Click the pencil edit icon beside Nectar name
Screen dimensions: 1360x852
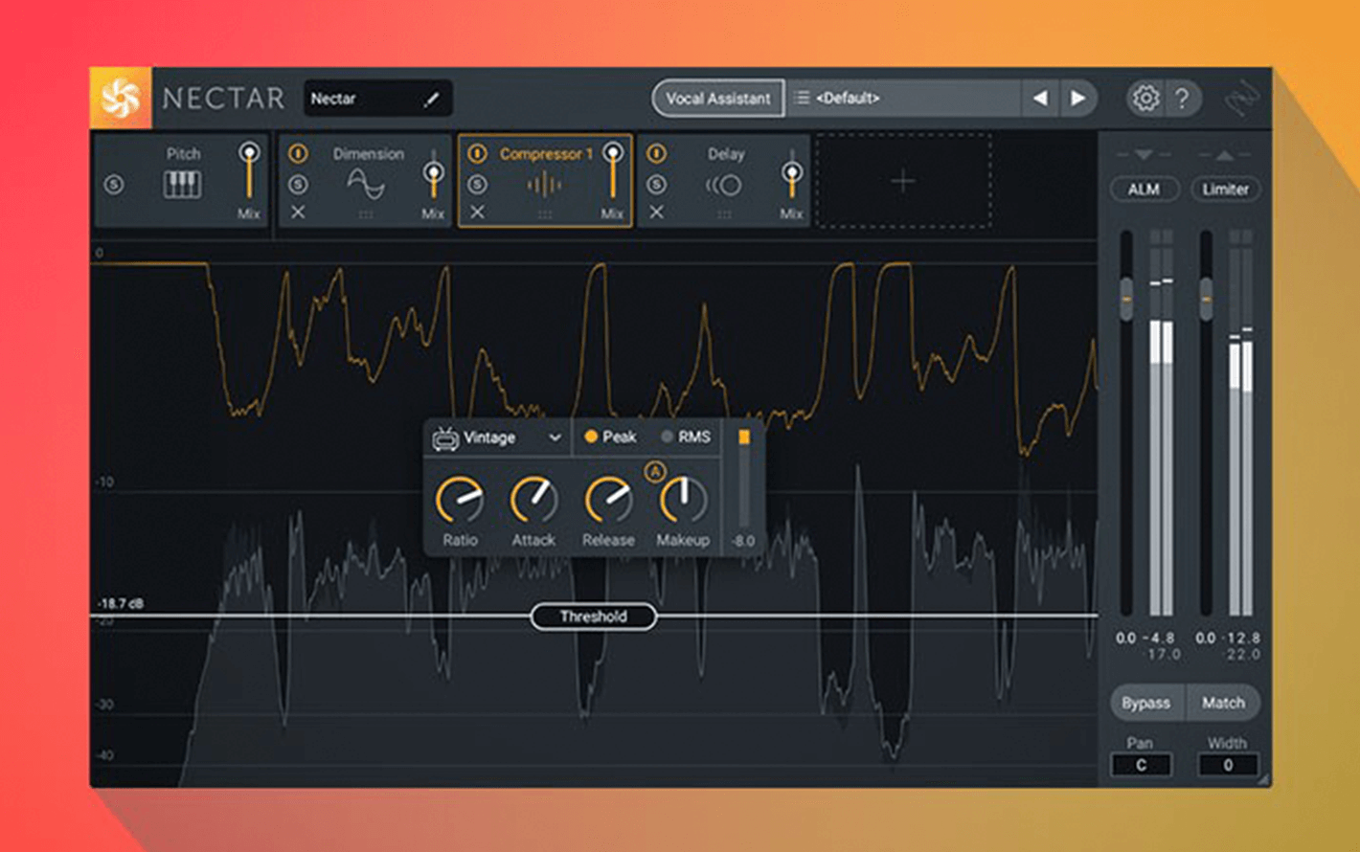click(x=432, y=99)
